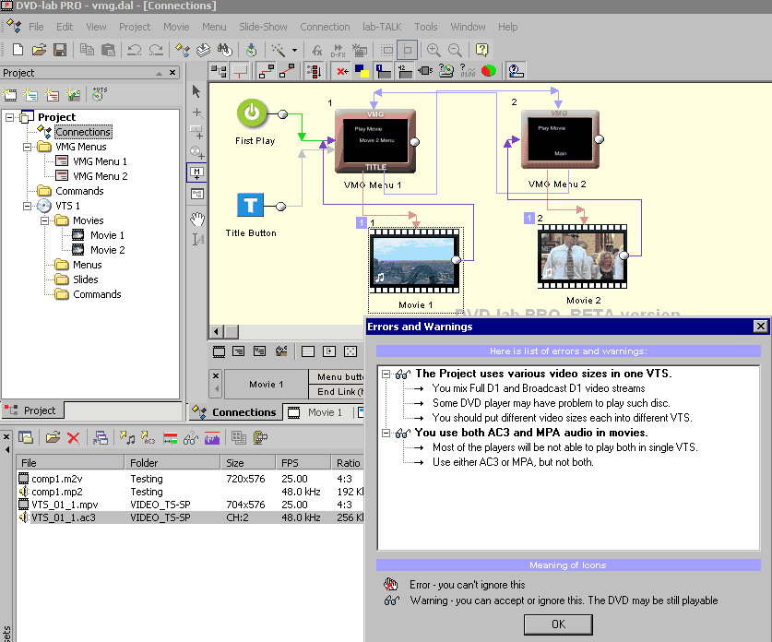This screenshot has width=772, height=642.
Task: Sort assets by the Folder column header
Action: [x=172, y=463]
